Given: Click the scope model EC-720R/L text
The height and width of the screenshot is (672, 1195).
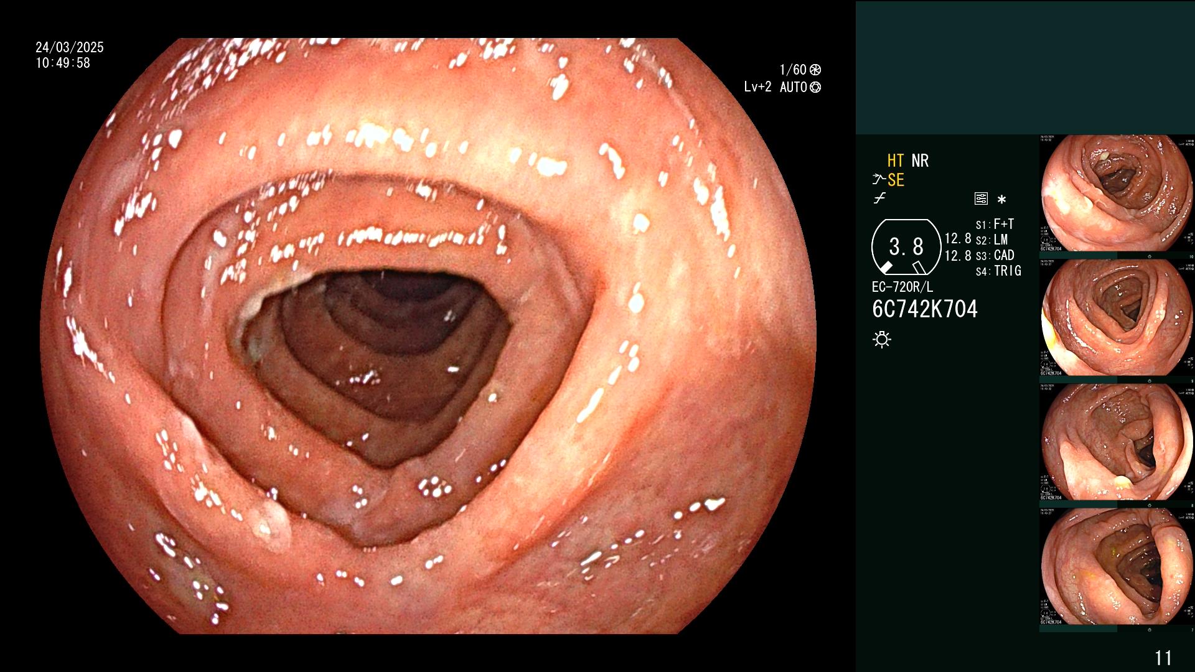Looking at the screenshot, I should click(x=902, y=287).
